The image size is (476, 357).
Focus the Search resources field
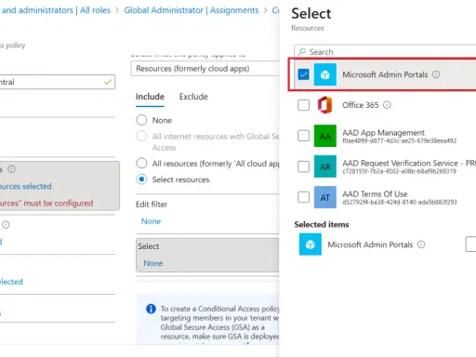pyautogui.click(x=385, y=52)
